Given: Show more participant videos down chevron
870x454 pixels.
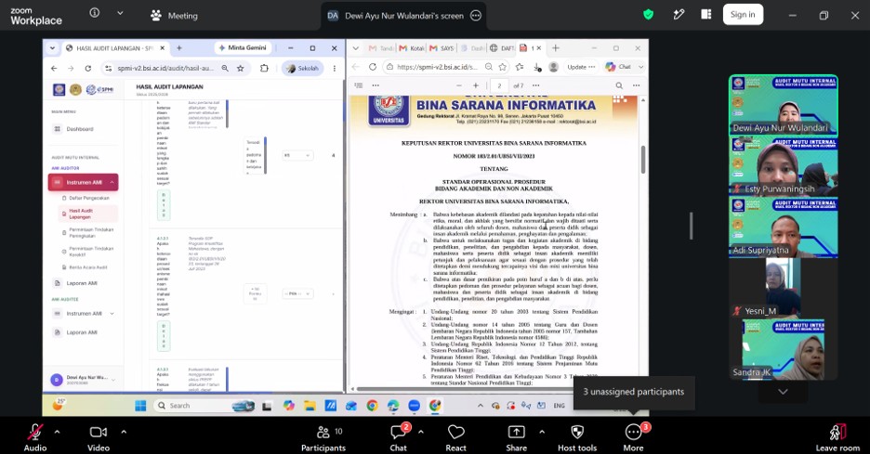Looking at the screenshot, I should [783, 392].
